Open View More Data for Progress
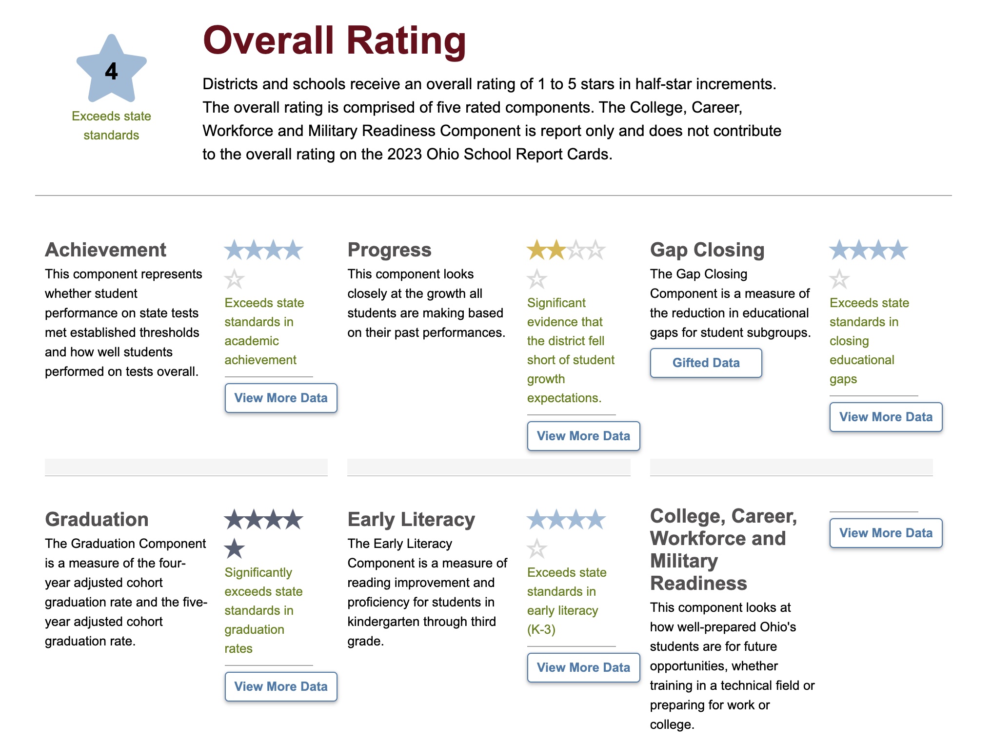This screenshot has width=992, height=742. coord(583,436)
